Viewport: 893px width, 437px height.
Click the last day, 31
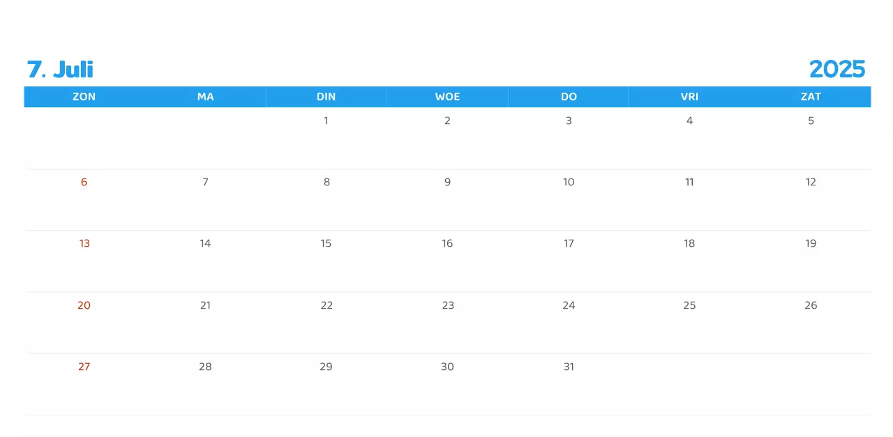[569, 367]
